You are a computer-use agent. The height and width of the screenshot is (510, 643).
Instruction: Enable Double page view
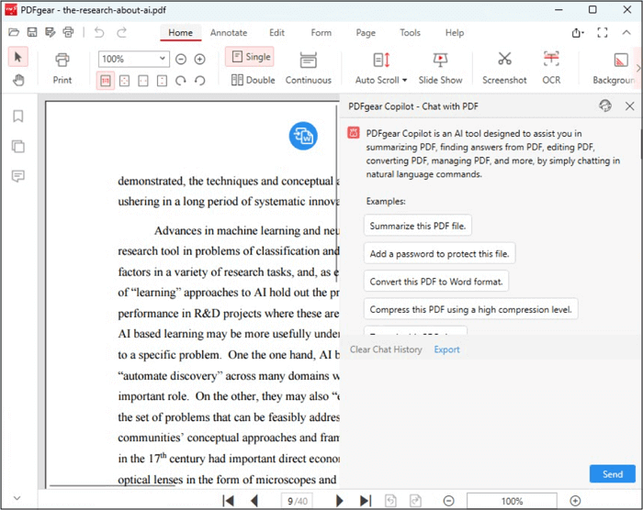point(253,80)
